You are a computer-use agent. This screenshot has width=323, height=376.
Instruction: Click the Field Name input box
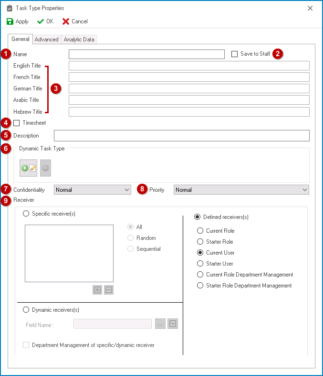[x=113, y=324]
